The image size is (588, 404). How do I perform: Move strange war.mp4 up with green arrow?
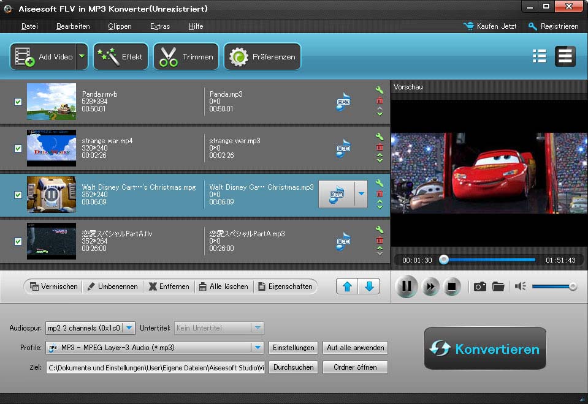[380, 155]
